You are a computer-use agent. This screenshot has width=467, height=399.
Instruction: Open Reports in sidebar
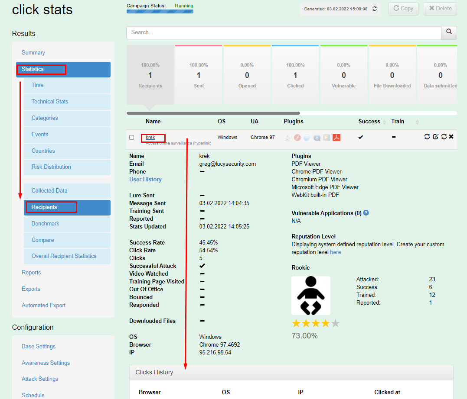point(31,273)
